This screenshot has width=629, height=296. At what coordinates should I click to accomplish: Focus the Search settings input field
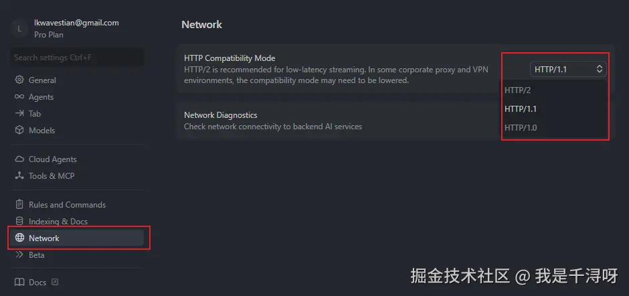[77, 58]
